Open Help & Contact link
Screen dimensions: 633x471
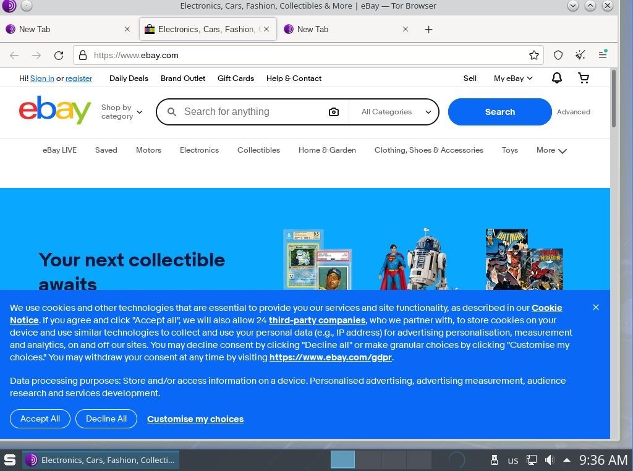294,78
